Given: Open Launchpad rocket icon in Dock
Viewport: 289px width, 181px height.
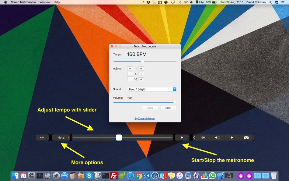Looking at the screenshot, I should (56, 176).
